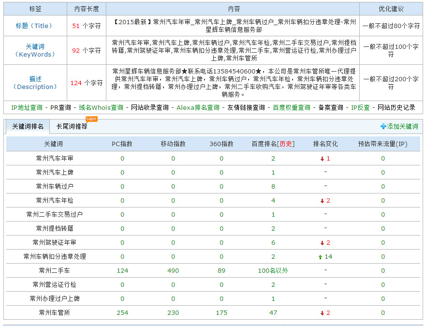Click 百度排名 value 8 for 常州车辆过户
The width and height of the screenshot is (426, 326).
coord(273,187)
